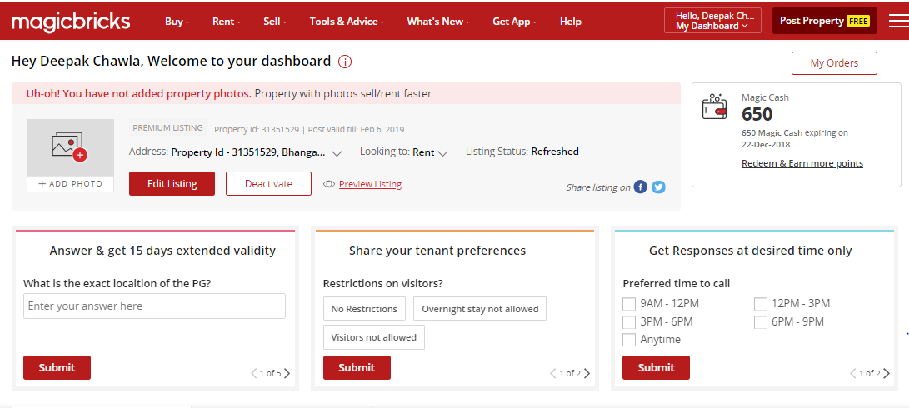Expand the My Dashboard dropdown
This screenshot has width=909, height=408.
(712, 26)
